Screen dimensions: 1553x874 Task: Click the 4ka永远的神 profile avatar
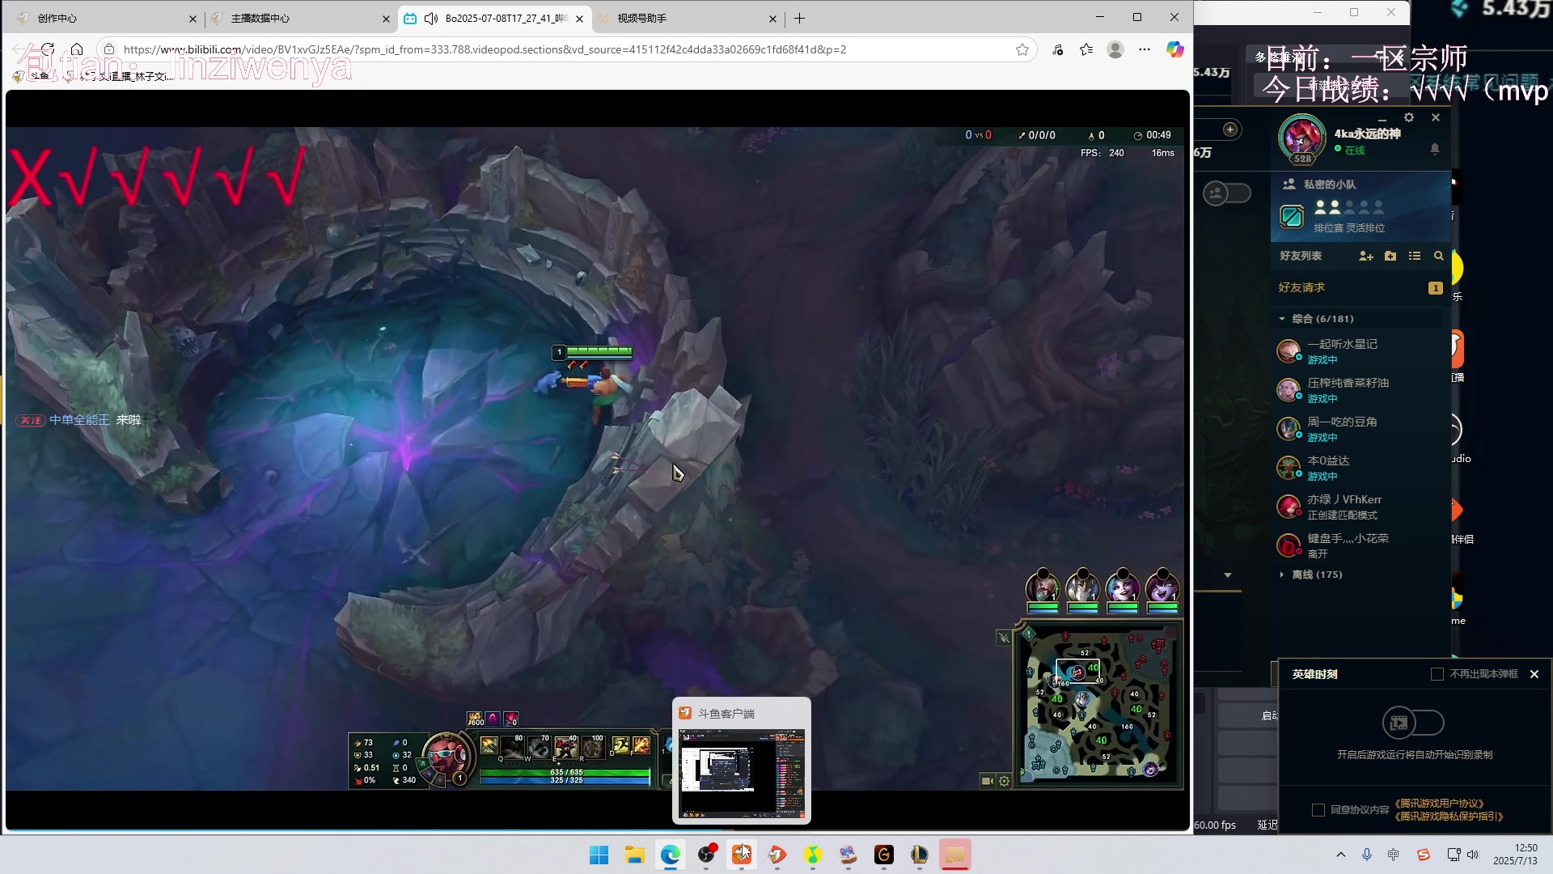1301,138
